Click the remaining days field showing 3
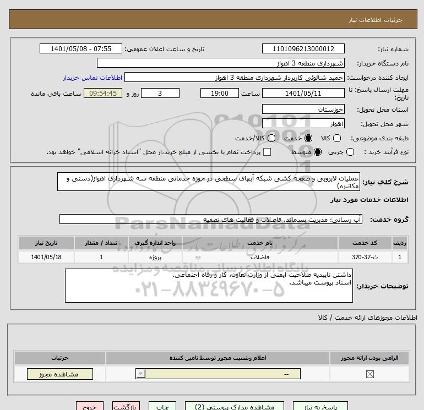This screenshot has height=410, width=424. [x=160, y=93]
